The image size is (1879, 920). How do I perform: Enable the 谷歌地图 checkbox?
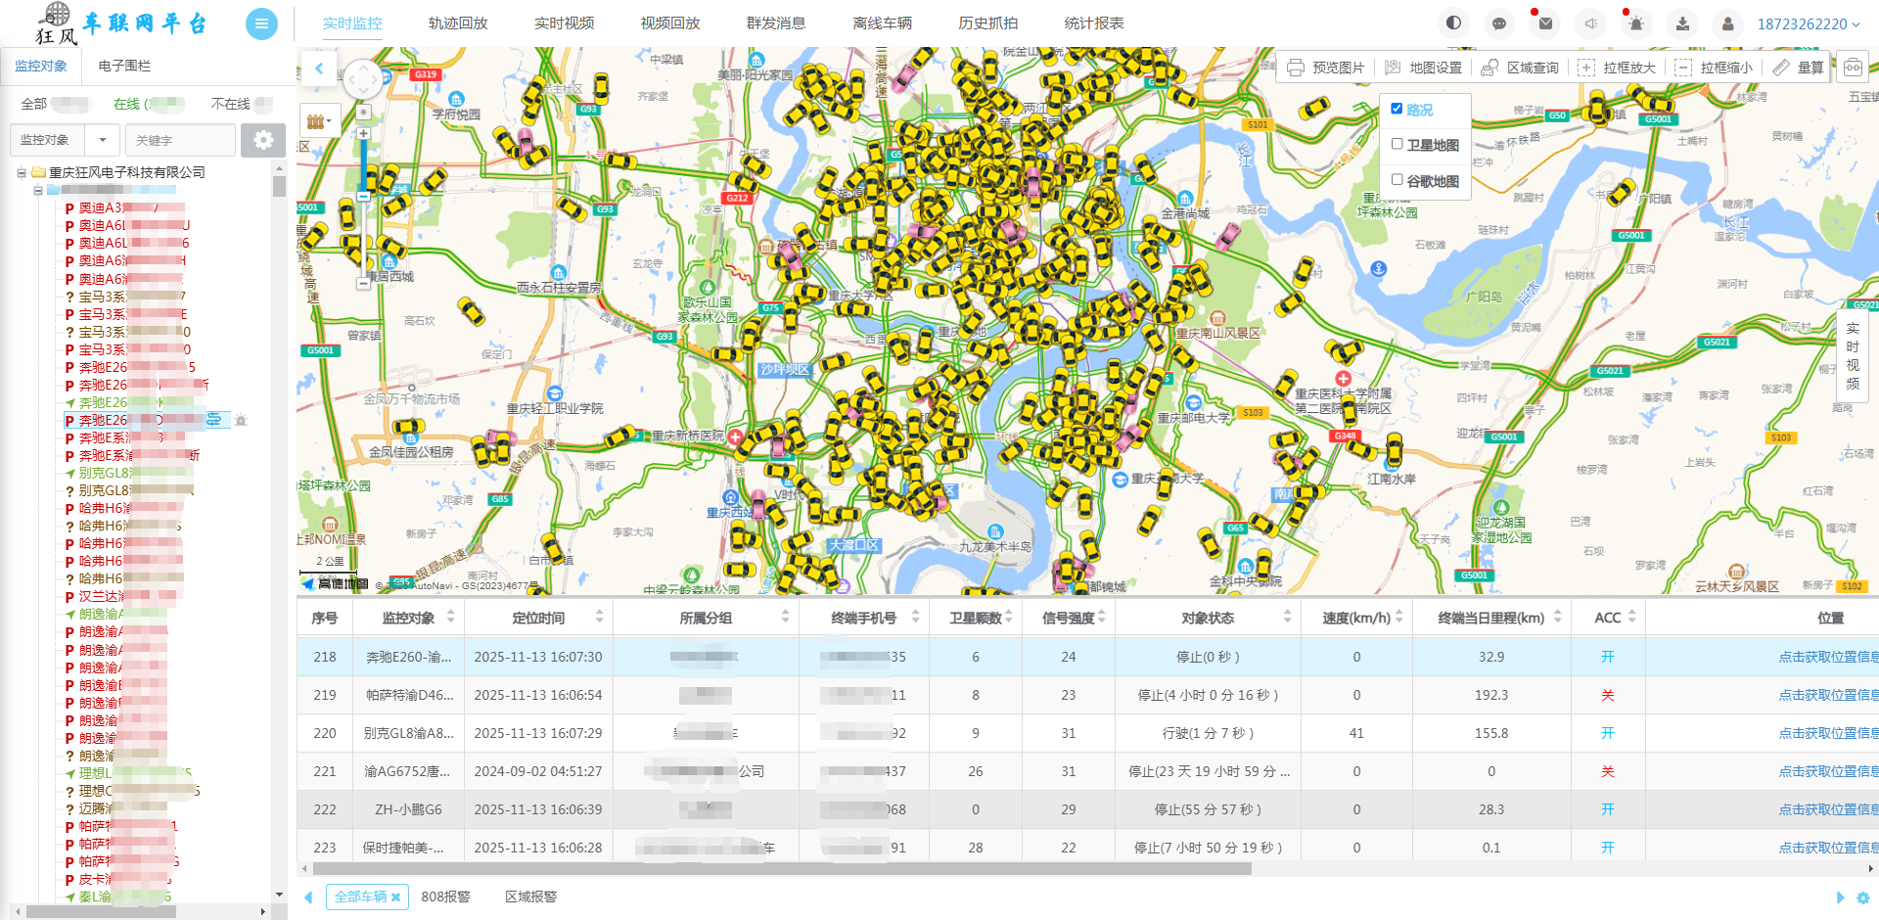click(1397, 180)
